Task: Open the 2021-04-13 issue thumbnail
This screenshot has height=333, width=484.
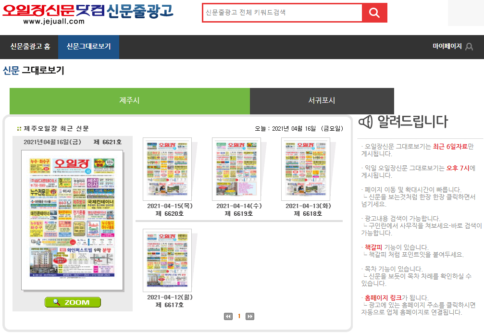Action: [x=306, y=169]
